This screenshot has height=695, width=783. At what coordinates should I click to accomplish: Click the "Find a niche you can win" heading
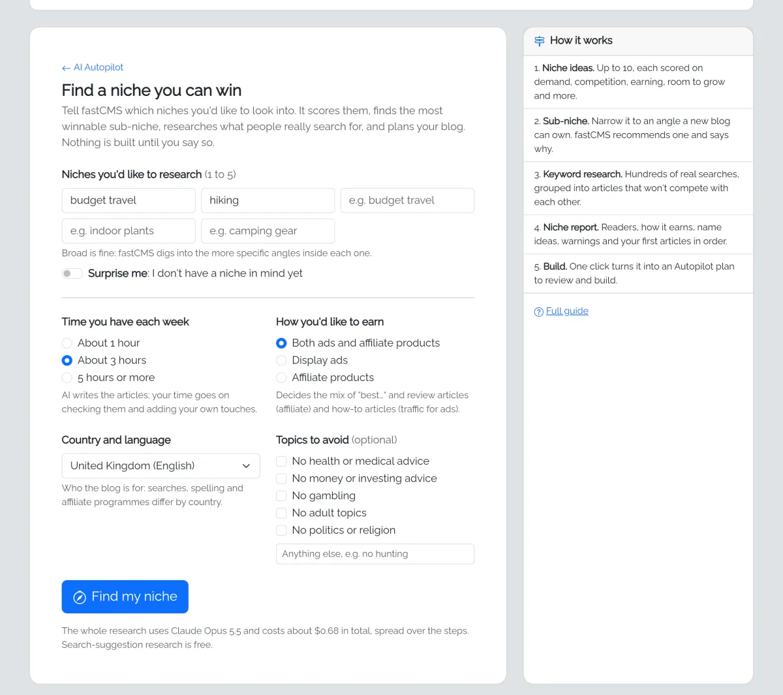151,90
